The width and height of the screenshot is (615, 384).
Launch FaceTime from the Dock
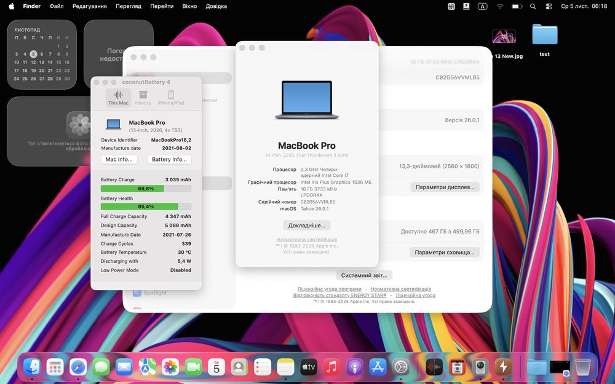pyautogui.click(x=193, y=367)
